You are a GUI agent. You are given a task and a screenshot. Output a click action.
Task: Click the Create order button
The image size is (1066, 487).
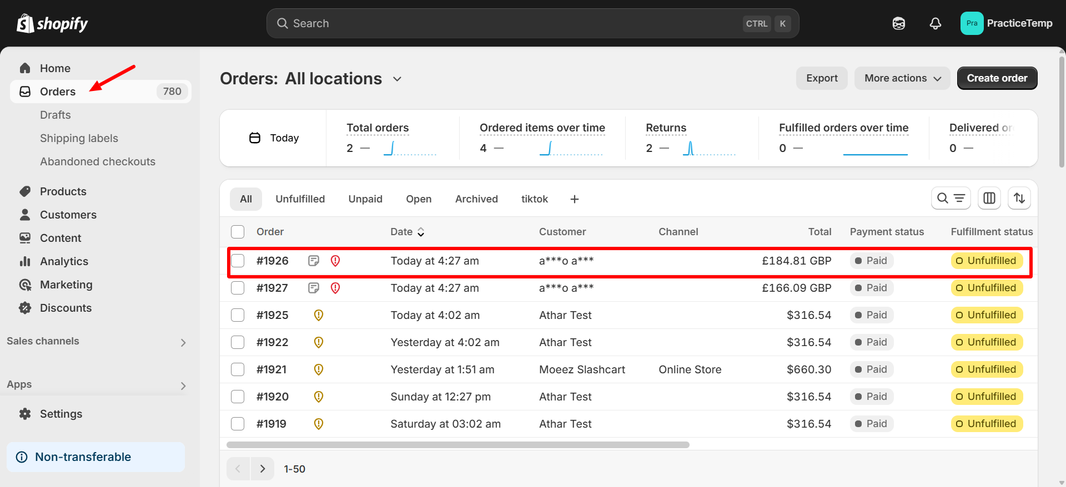(x=997, y=78)
